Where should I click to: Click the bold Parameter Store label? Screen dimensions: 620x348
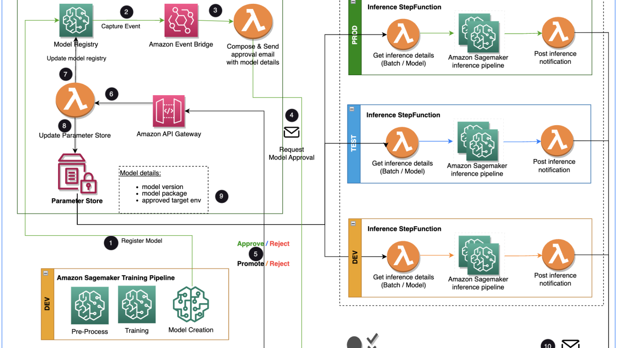click(x=77, y=201)
